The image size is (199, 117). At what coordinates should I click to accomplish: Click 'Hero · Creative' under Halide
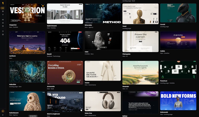[165, 53]
